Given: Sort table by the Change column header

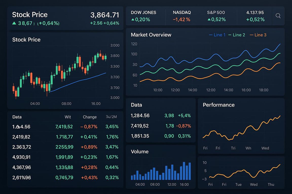Looking at the screenshot, I should tap(90, 117).
